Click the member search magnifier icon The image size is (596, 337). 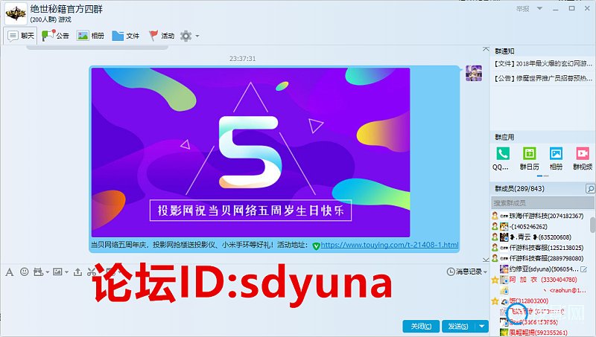pos(590,188)
